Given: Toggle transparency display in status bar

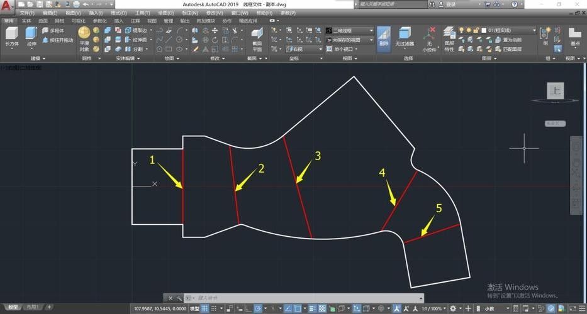Looking at the screenshot, I should (322, 308).
